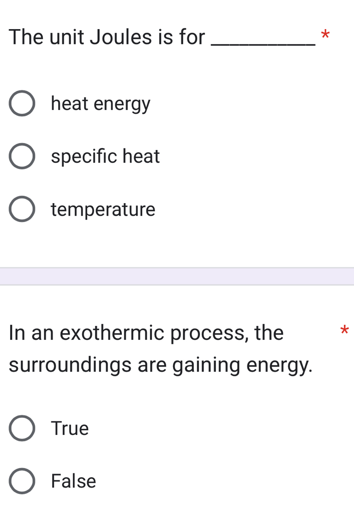Pick temperature as the Joules unit answer
The width and height of the screenshot is (354, 505).
[22, 210]
